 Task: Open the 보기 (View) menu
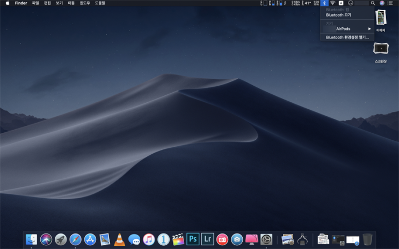click(59, 3)
